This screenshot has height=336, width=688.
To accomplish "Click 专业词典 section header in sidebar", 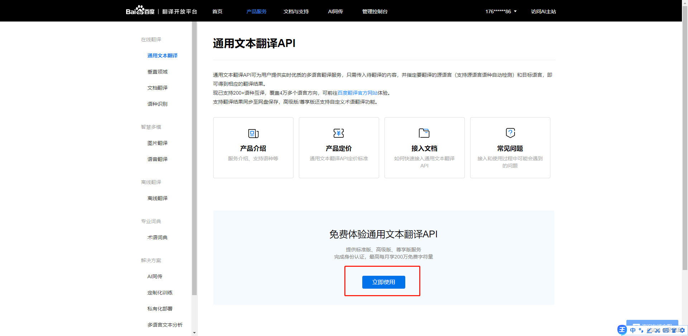I will pos(151,221).
